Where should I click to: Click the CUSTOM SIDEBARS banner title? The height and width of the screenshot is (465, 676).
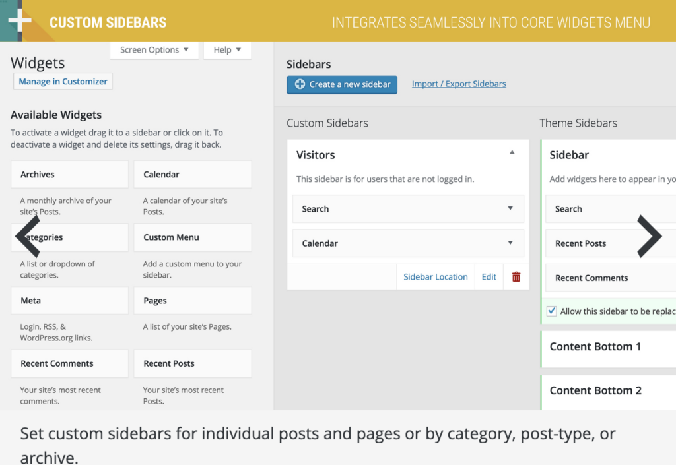pos(108,22)
